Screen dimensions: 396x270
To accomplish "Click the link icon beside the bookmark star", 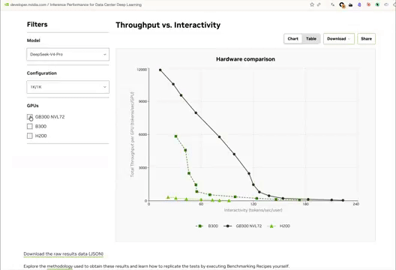I will (319, 4).
